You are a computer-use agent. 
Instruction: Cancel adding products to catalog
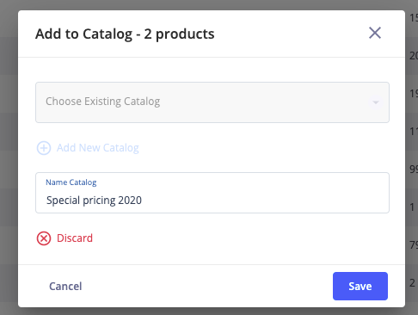tap(65, 286)
